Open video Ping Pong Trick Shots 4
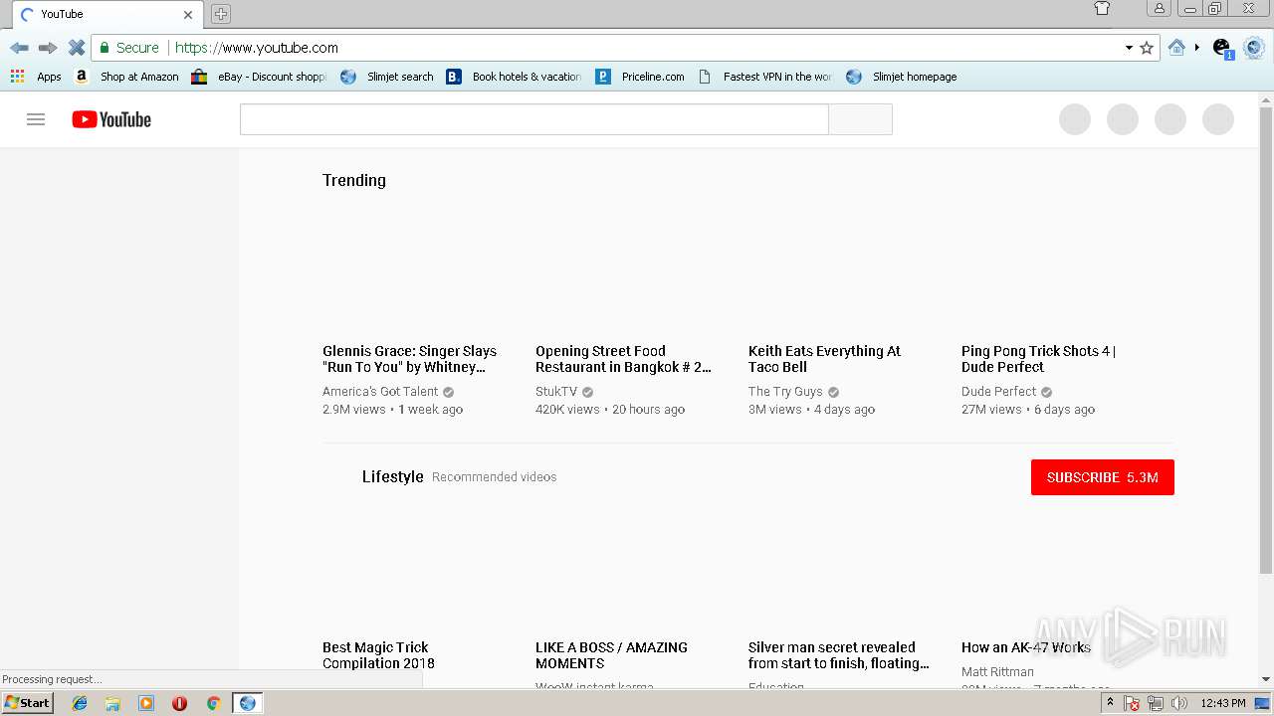This screenshot has height=716, width=1274. (x=1038, y=359)
